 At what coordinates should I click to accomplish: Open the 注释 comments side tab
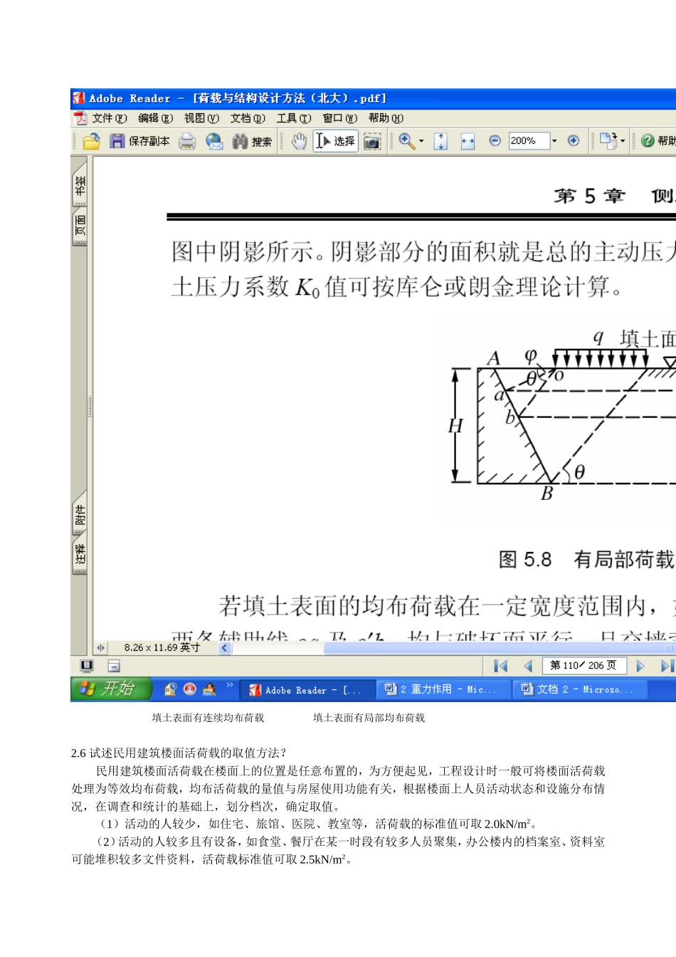tap(80, 555)
